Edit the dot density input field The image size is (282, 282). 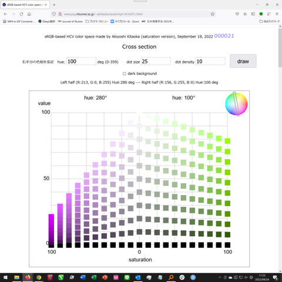coord(210,61)
